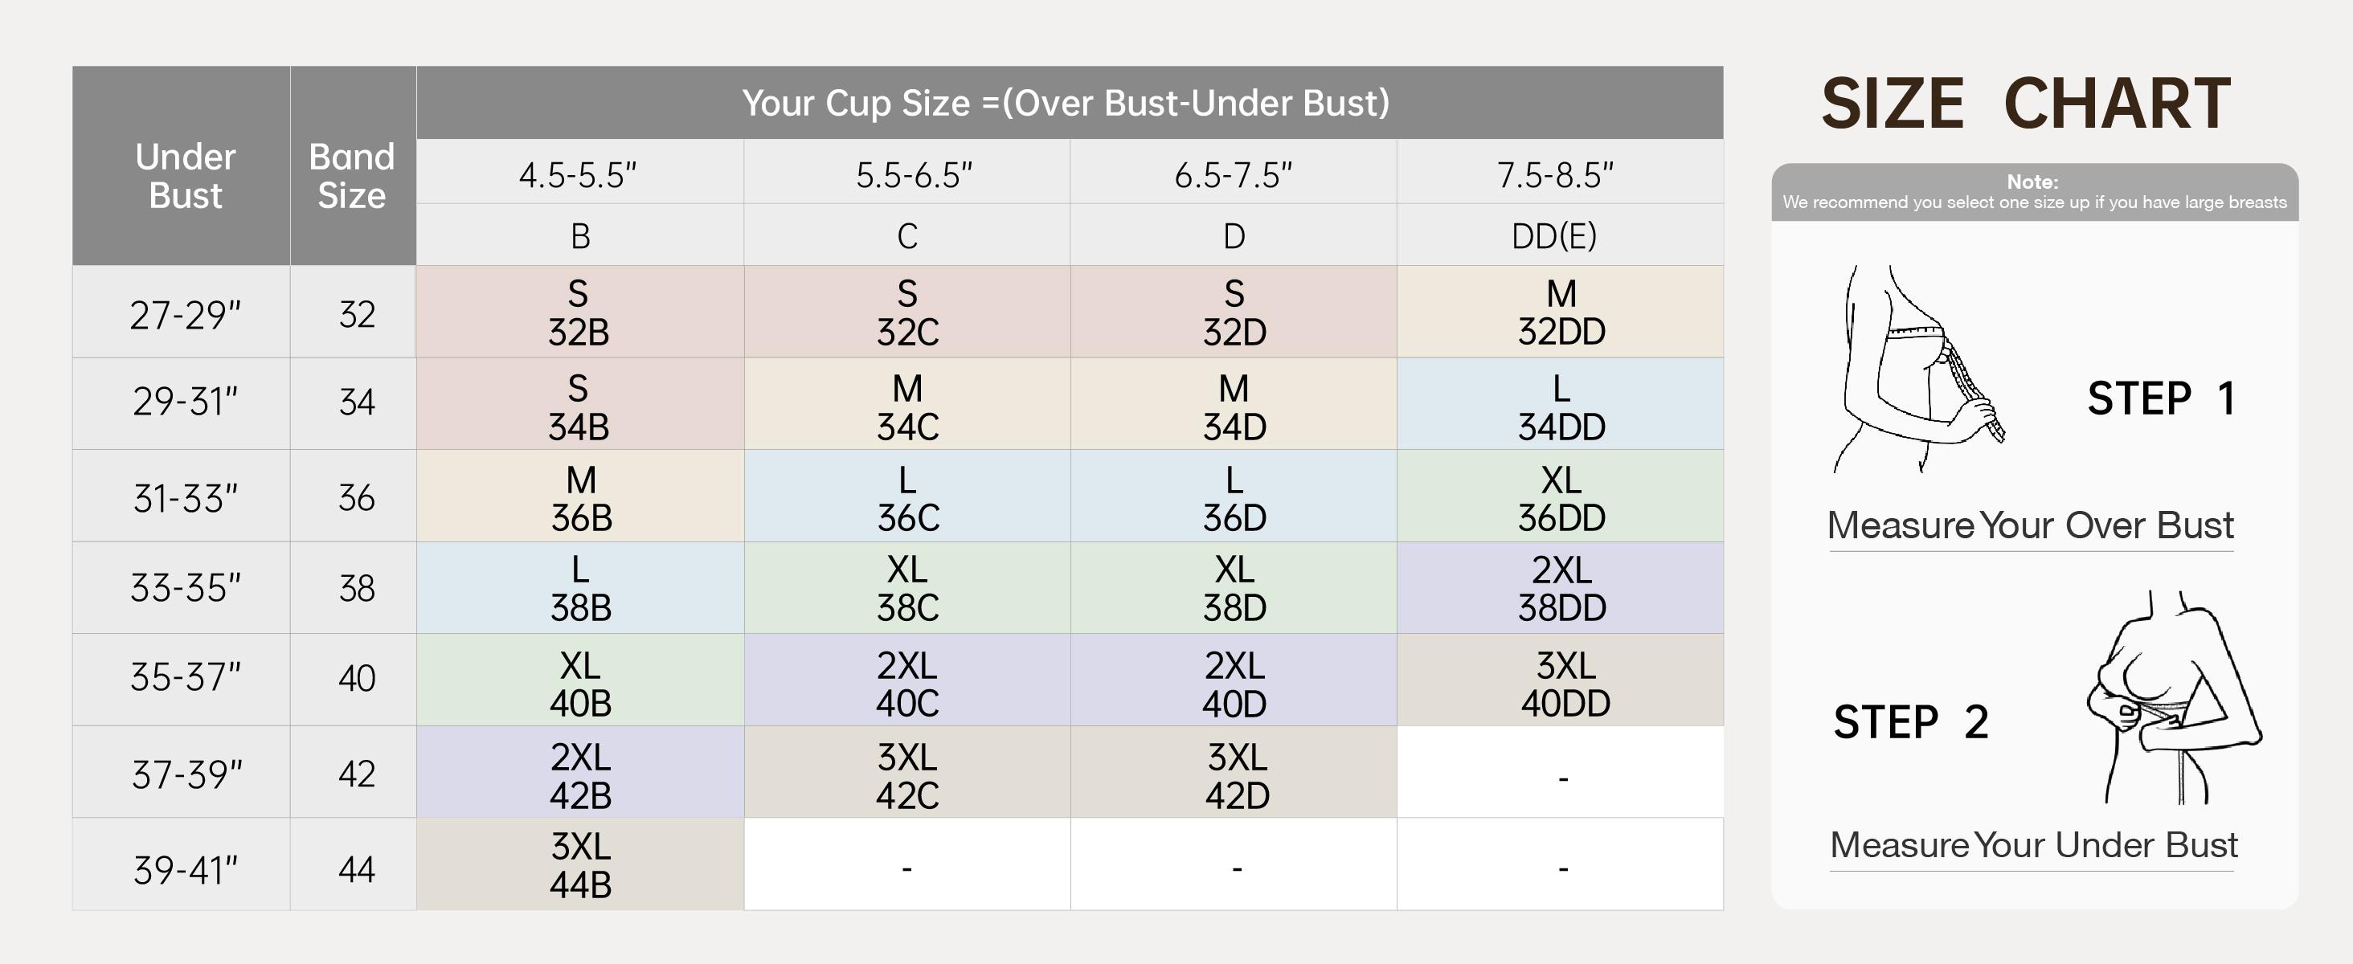The width and height of the screenshot is (2353, 964).
Task: Select band size 38 row cell
Action: point(356,588)
